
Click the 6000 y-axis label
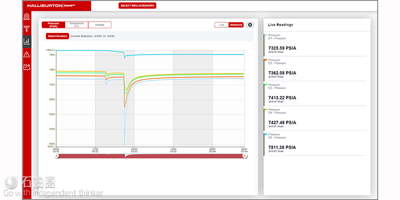coord(52,144)
